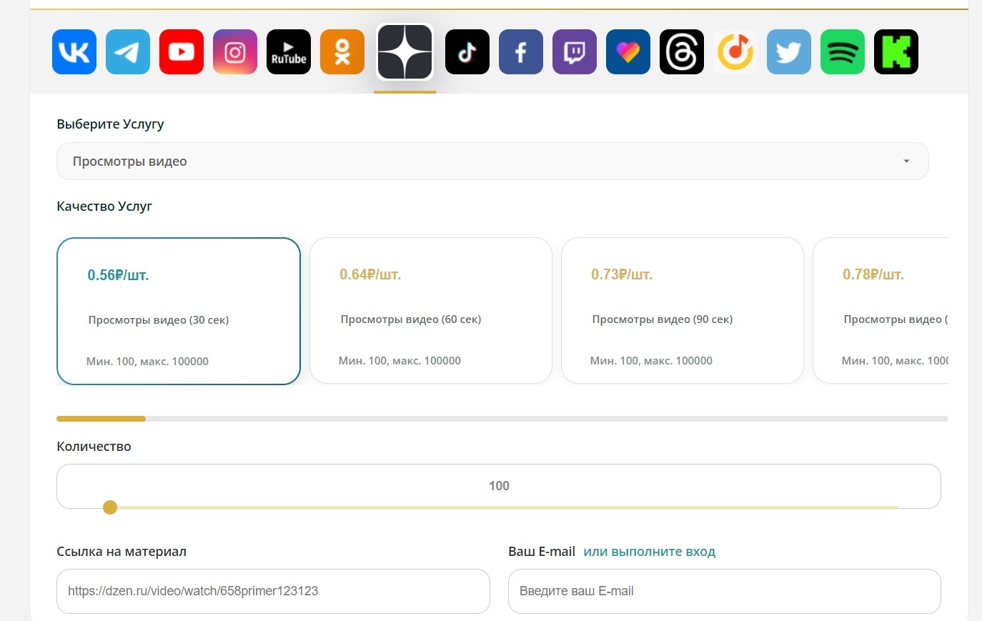This screenshot has width=982, height=621.
Task: Select the 0.64₽/шт. 60 сек quality card
Action: (431, 311)
